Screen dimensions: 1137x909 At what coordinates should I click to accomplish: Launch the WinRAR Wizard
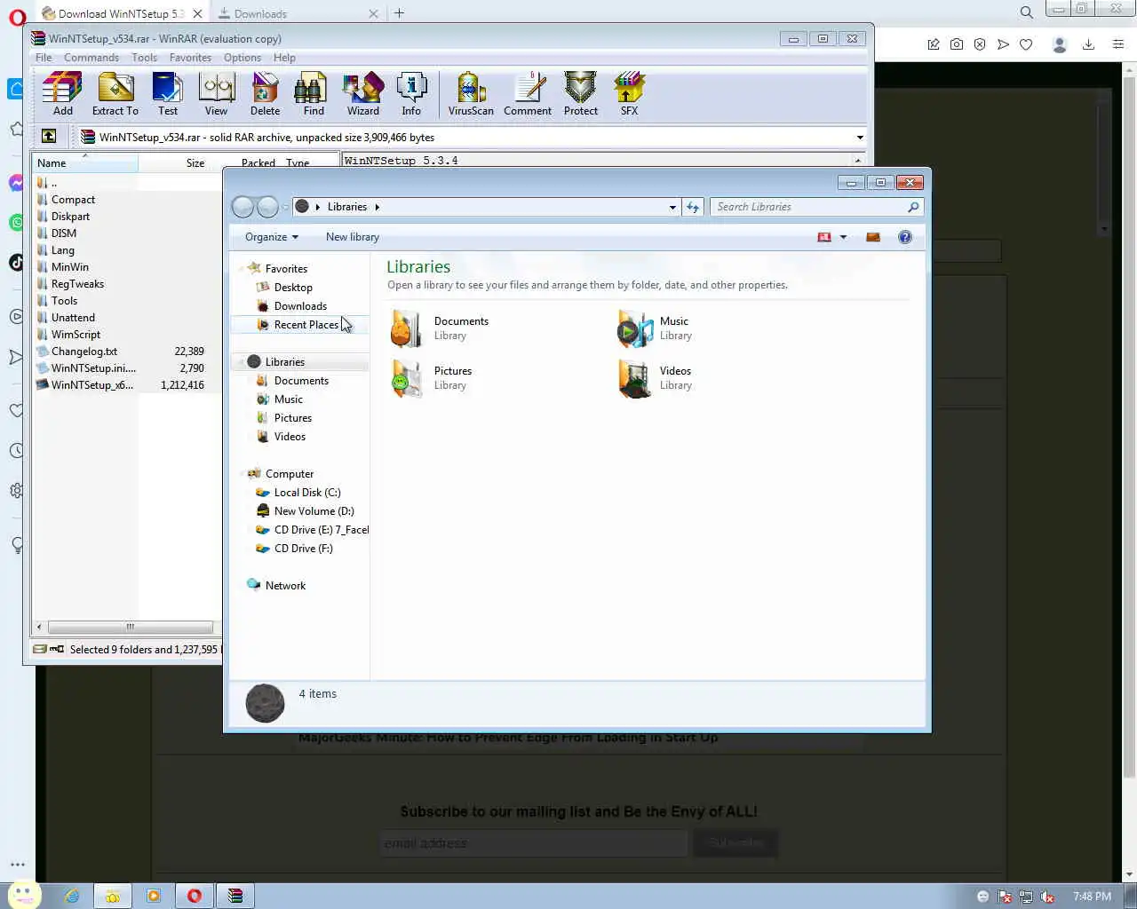pos(362,94)
